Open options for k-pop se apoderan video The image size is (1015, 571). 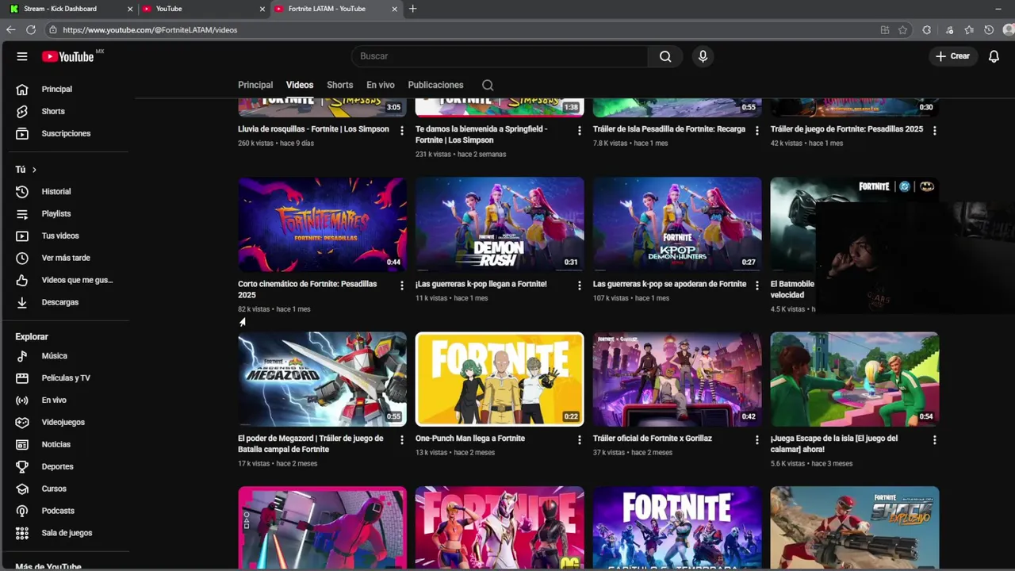point(757,285)
